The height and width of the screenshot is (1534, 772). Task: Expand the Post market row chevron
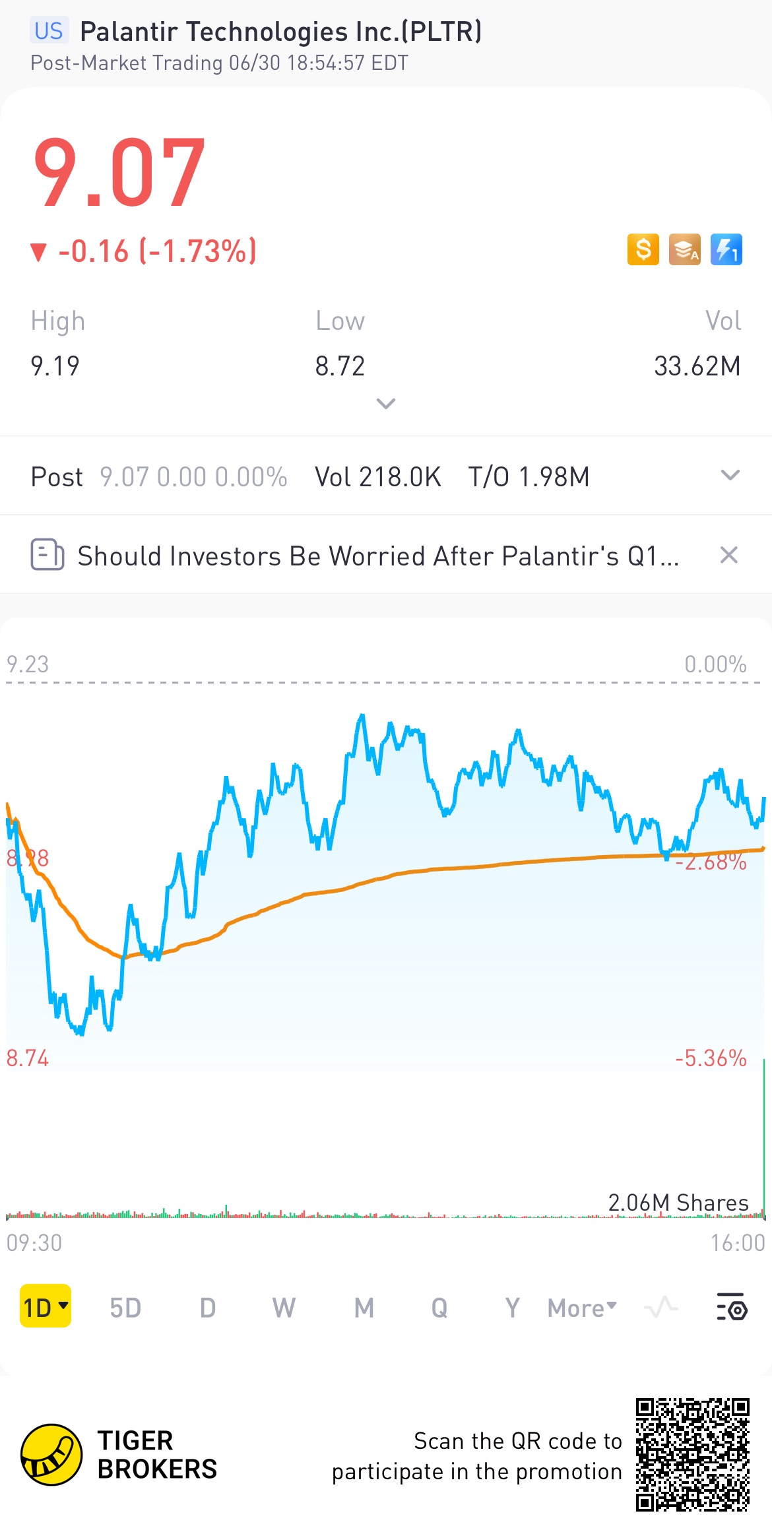(x=730, y=475)
